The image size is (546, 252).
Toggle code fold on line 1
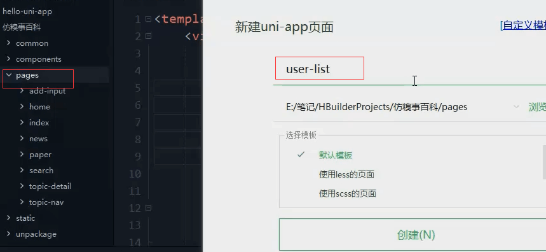click(x=148, y=19)
